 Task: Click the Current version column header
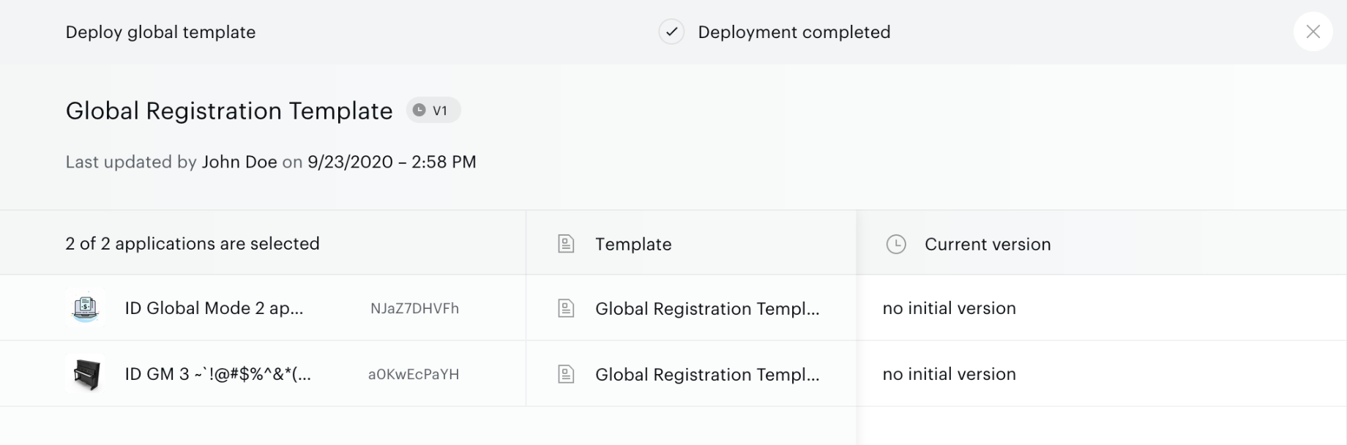pos(988,244)
